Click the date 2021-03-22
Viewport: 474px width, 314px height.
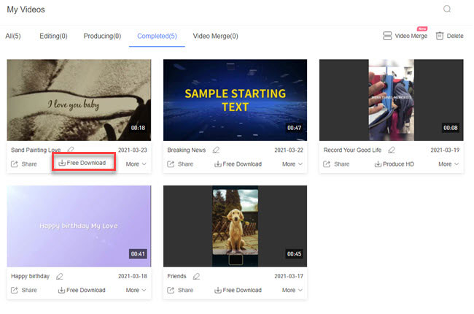[289, 150]
